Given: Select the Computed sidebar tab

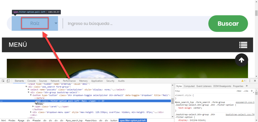Looking at the screenshot, I should pyautogui.click(x=189, y=86).
